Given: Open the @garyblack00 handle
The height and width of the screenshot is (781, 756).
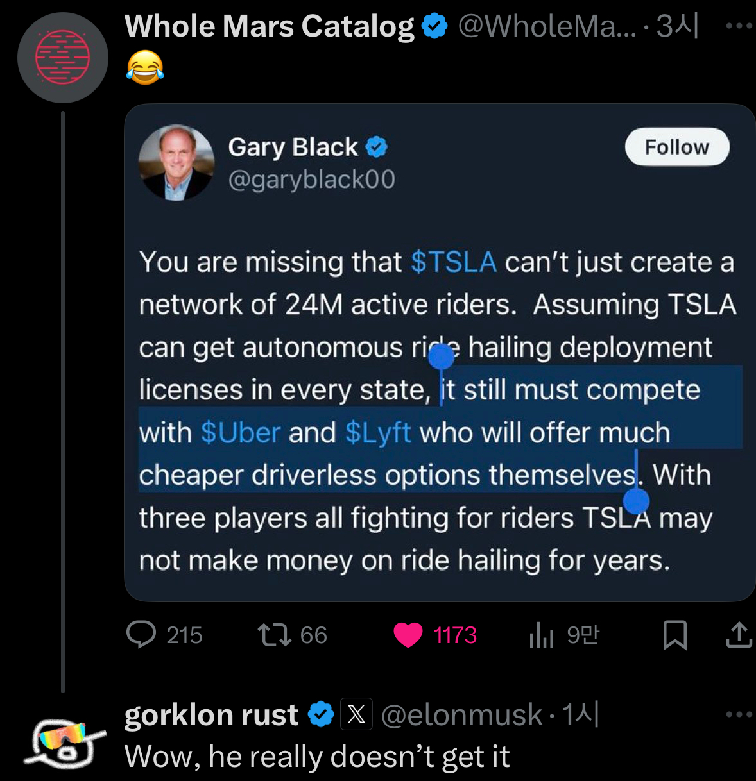Looking at the screenshot, I should (312, 180).
